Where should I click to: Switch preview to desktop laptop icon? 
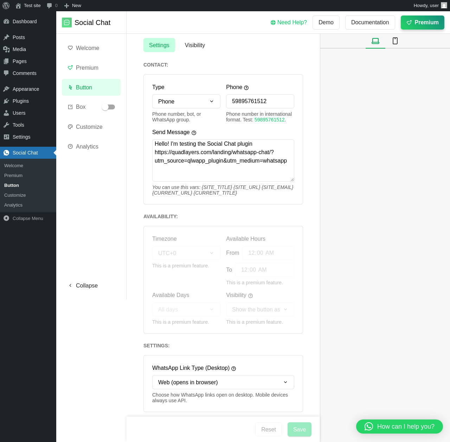(375, 41)
